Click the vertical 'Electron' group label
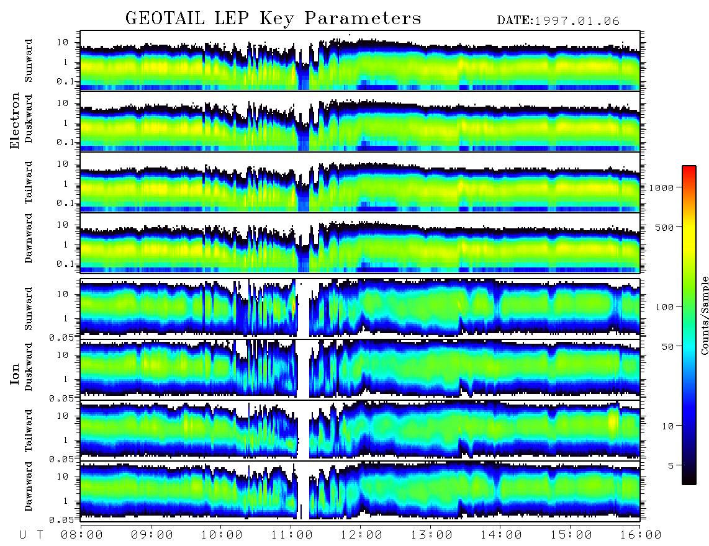This screenshot has height=546, width=709. tap(15, 120)
